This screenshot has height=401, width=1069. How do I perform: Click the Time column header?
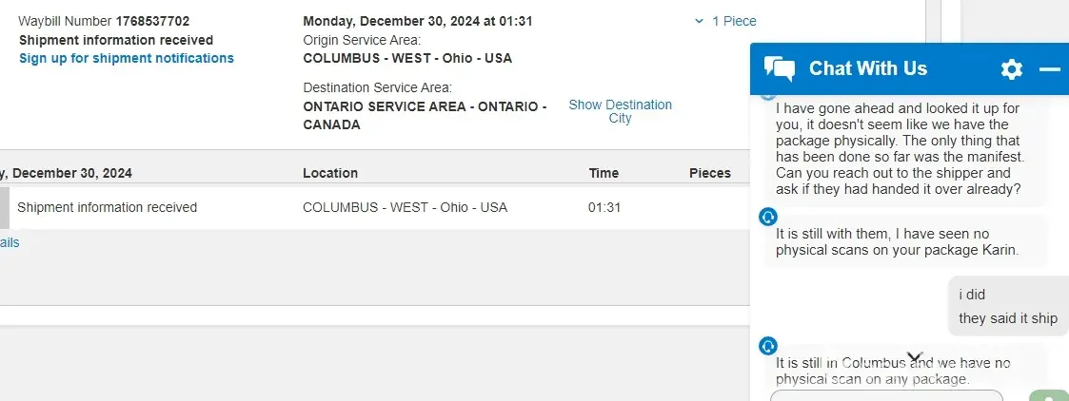(x=604, y=173)
